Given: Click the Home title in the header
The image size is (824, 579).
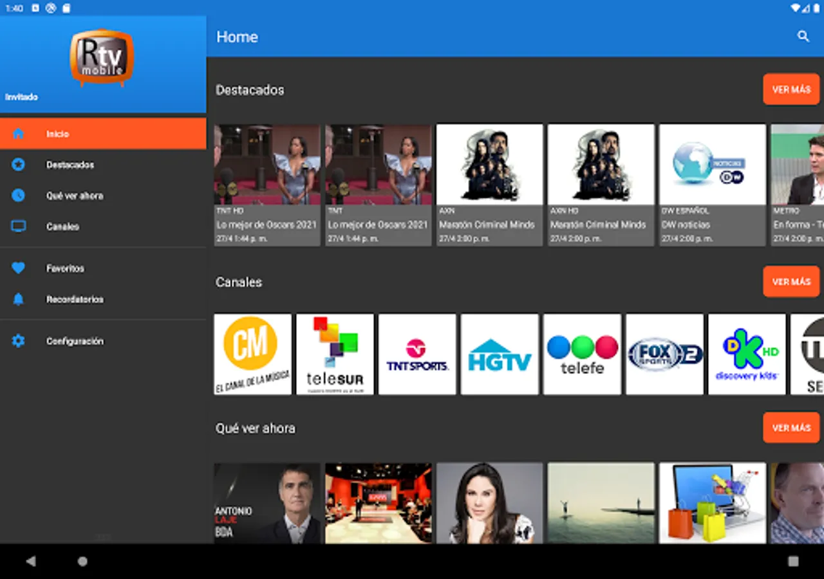Looking at the screenshot, I should 237,37.
